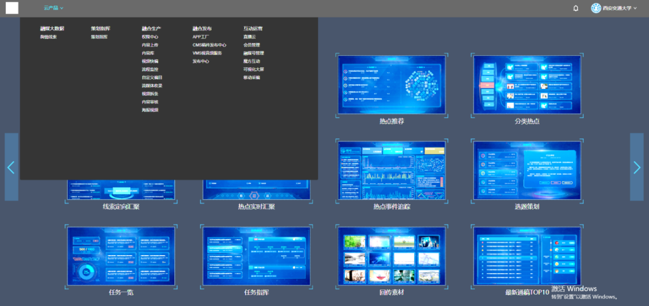Open the 选题策划 screen thumbnail

[x=527, y=170]
